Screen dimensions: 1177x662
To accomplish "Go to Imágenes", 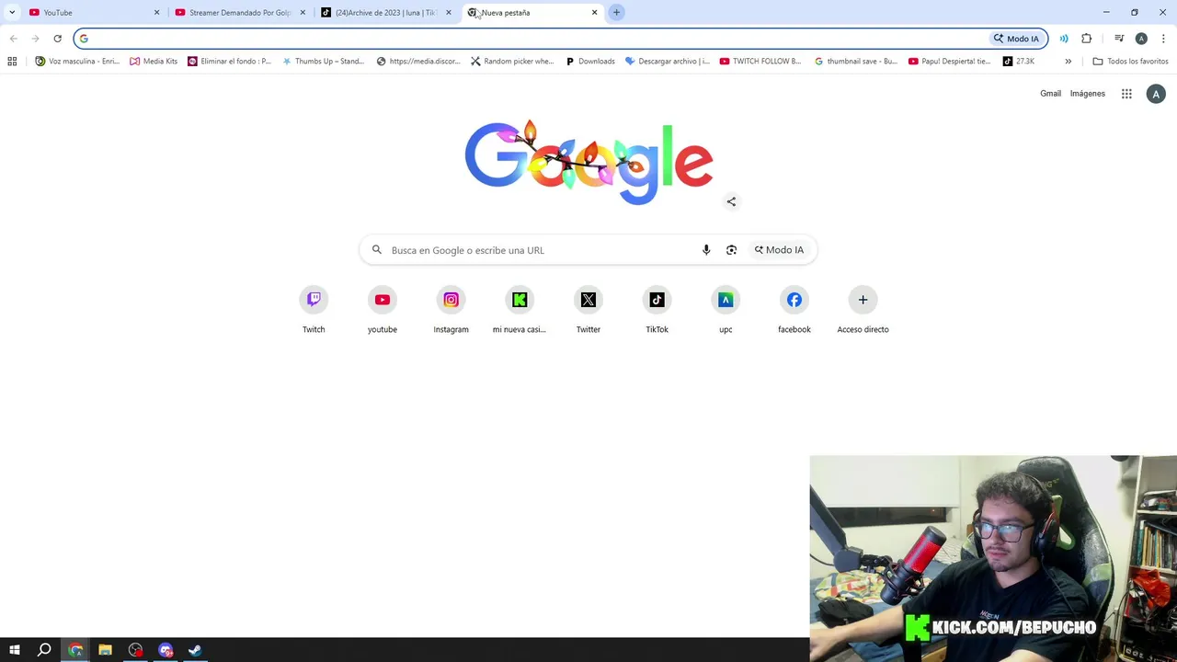I will (1087, 94).
